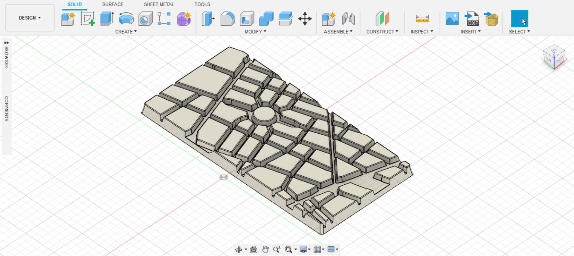Open the zoom options dropdown arrow
The width and height of the screenshot is (574, 256).
(296, 249)
